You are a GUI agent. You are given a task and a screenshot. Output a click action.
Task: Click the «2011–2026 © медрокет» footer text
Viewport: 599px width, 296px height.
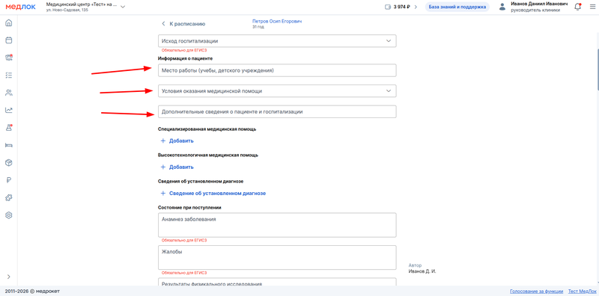tap(32, 291)
